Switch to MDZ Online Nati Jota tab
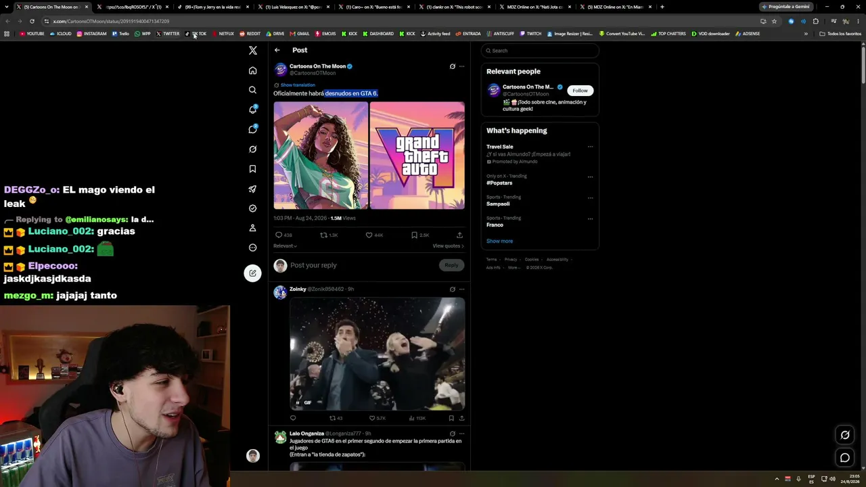866x487 pixels. [534, 7]
